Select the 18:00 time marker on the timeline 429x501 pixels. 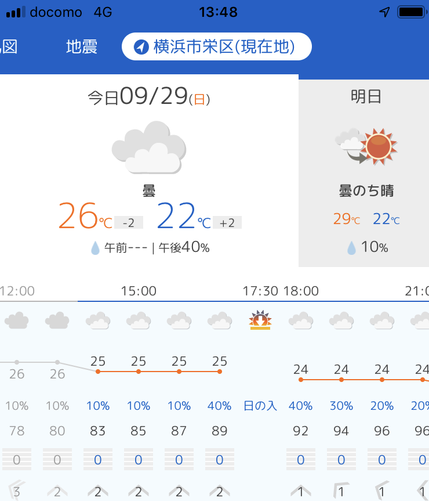pos(301,291)
